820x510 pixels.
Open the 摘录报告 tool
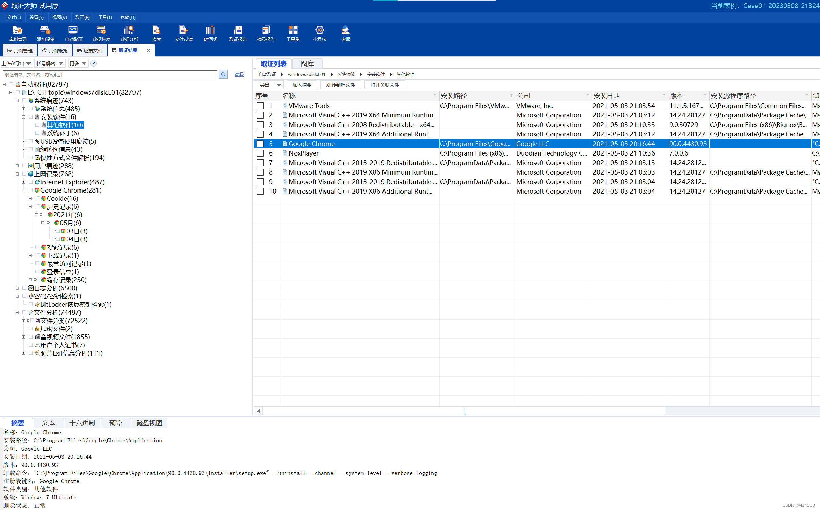(x=266, y=34)
